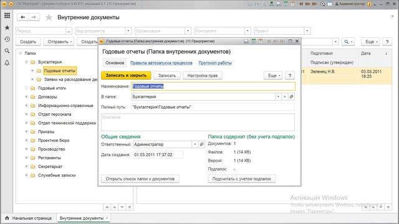This screenshot has width=399, height=224.
Task: Open search magnifier in left sidebar
Action: 7,51
